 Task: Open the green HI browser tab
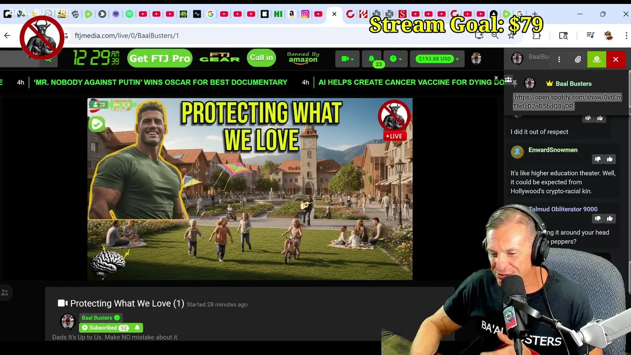pos(278,14)
